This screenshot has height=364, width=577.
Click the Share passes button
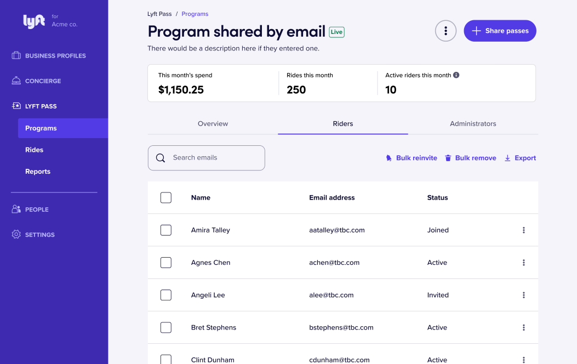[500, 31]
